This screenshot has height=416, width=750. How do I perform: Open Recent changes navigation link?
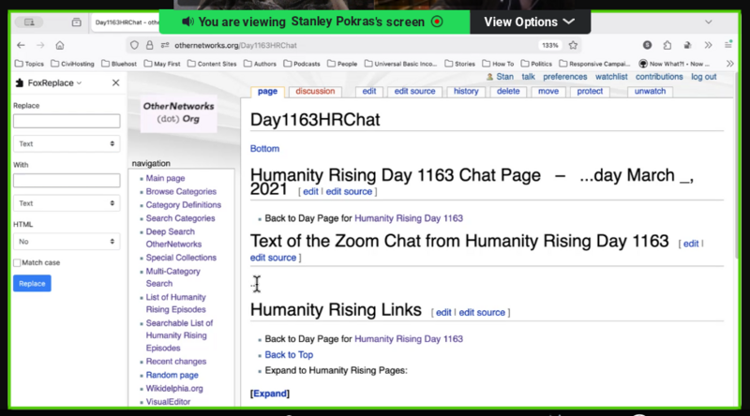(176, 362)
